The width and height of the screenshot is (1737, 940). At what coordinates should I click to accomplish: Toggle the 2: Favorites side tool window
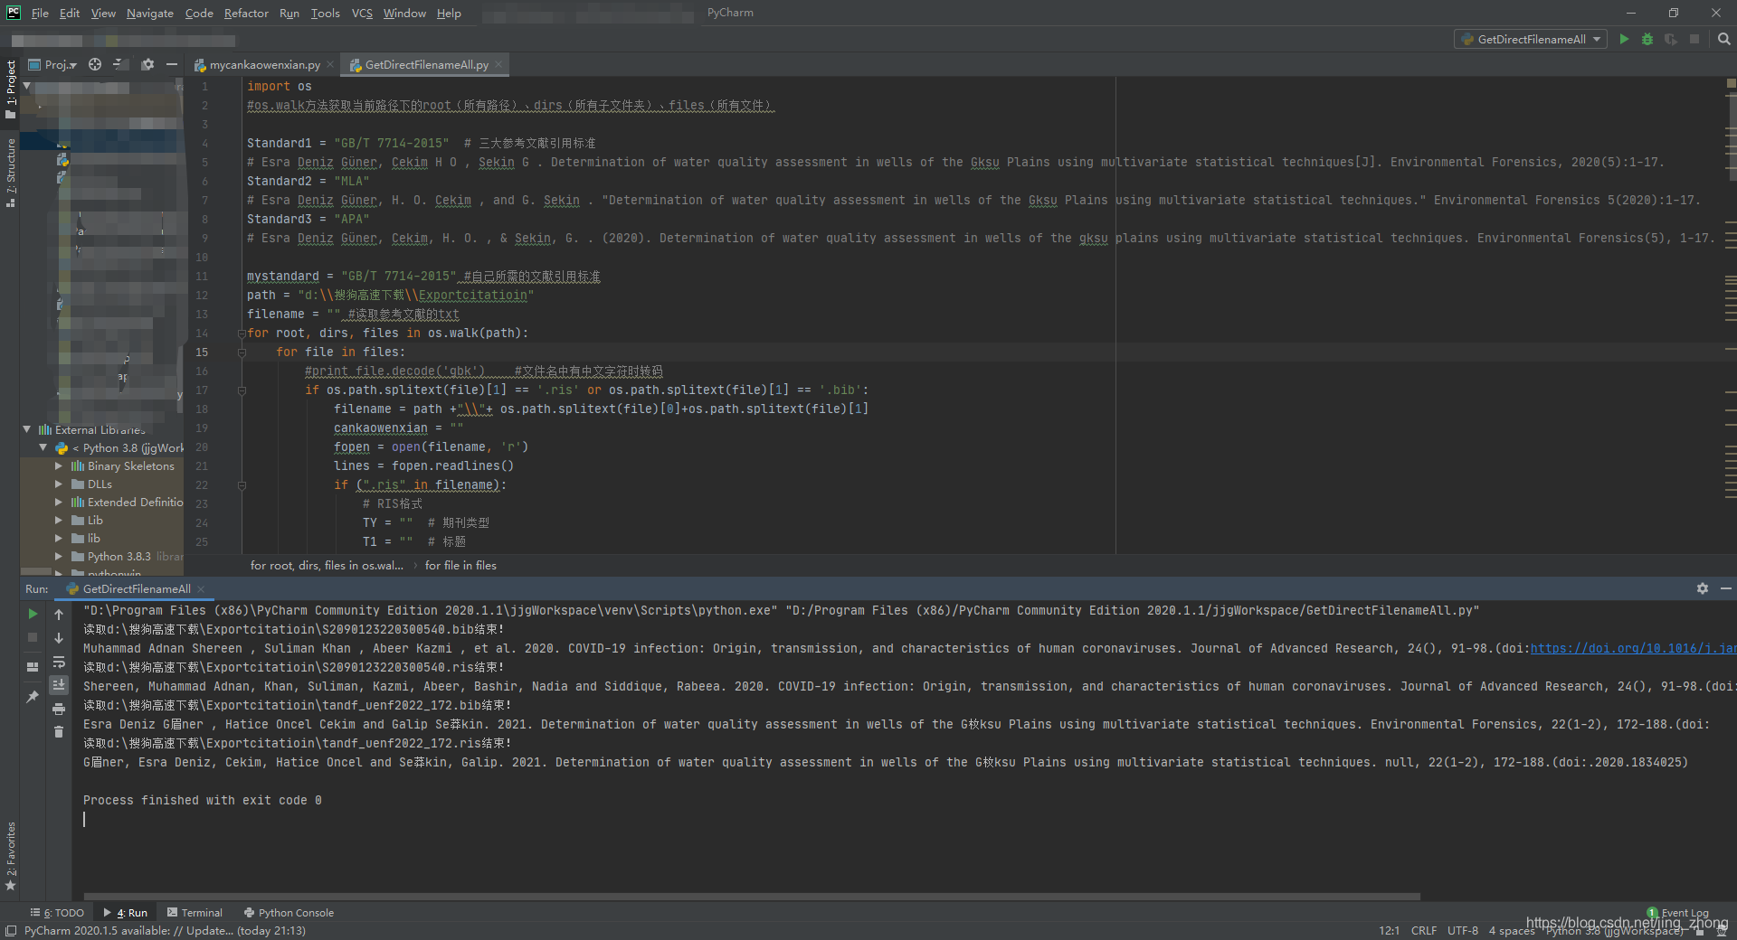coord(11,857)
